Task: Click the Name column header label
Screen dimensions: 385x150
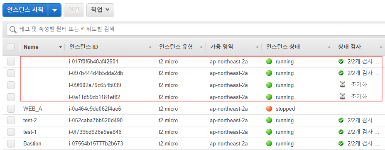Action: coord(31,47)
